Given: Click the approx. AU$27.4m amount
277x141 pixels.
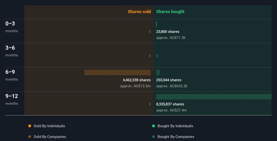Looking at the screenshot, I should 171,110.
